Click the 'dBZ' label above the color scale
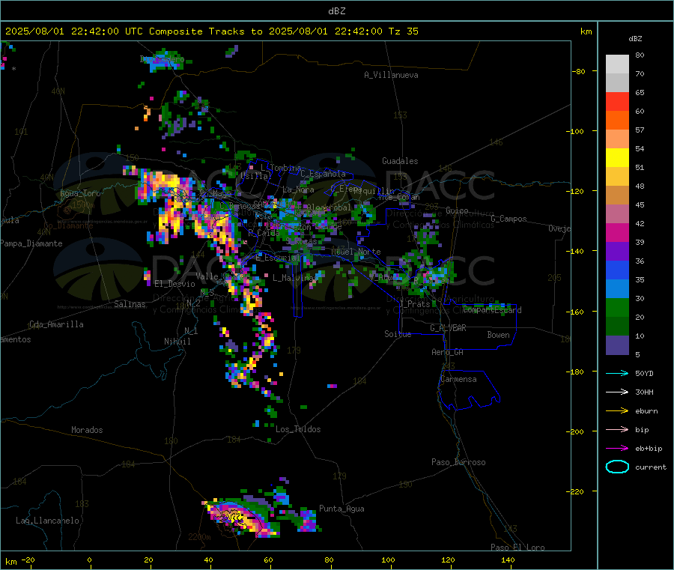 point(635,39)
